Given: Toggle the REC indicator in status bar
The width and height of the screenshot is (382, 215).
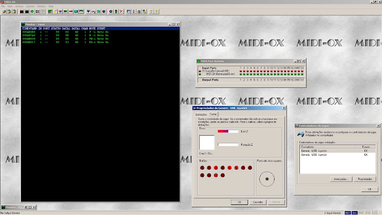Looking at the screenshot, I should pyautogui.click(x=348, y=213).
